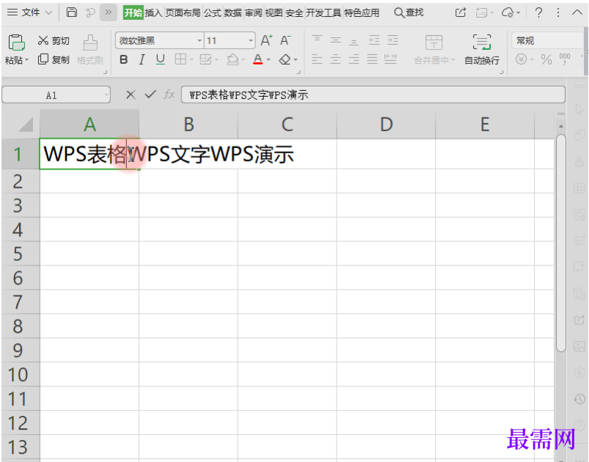The image size is (589, 462).
Task: Click the justify alignment icon
Action: [373, 59]
